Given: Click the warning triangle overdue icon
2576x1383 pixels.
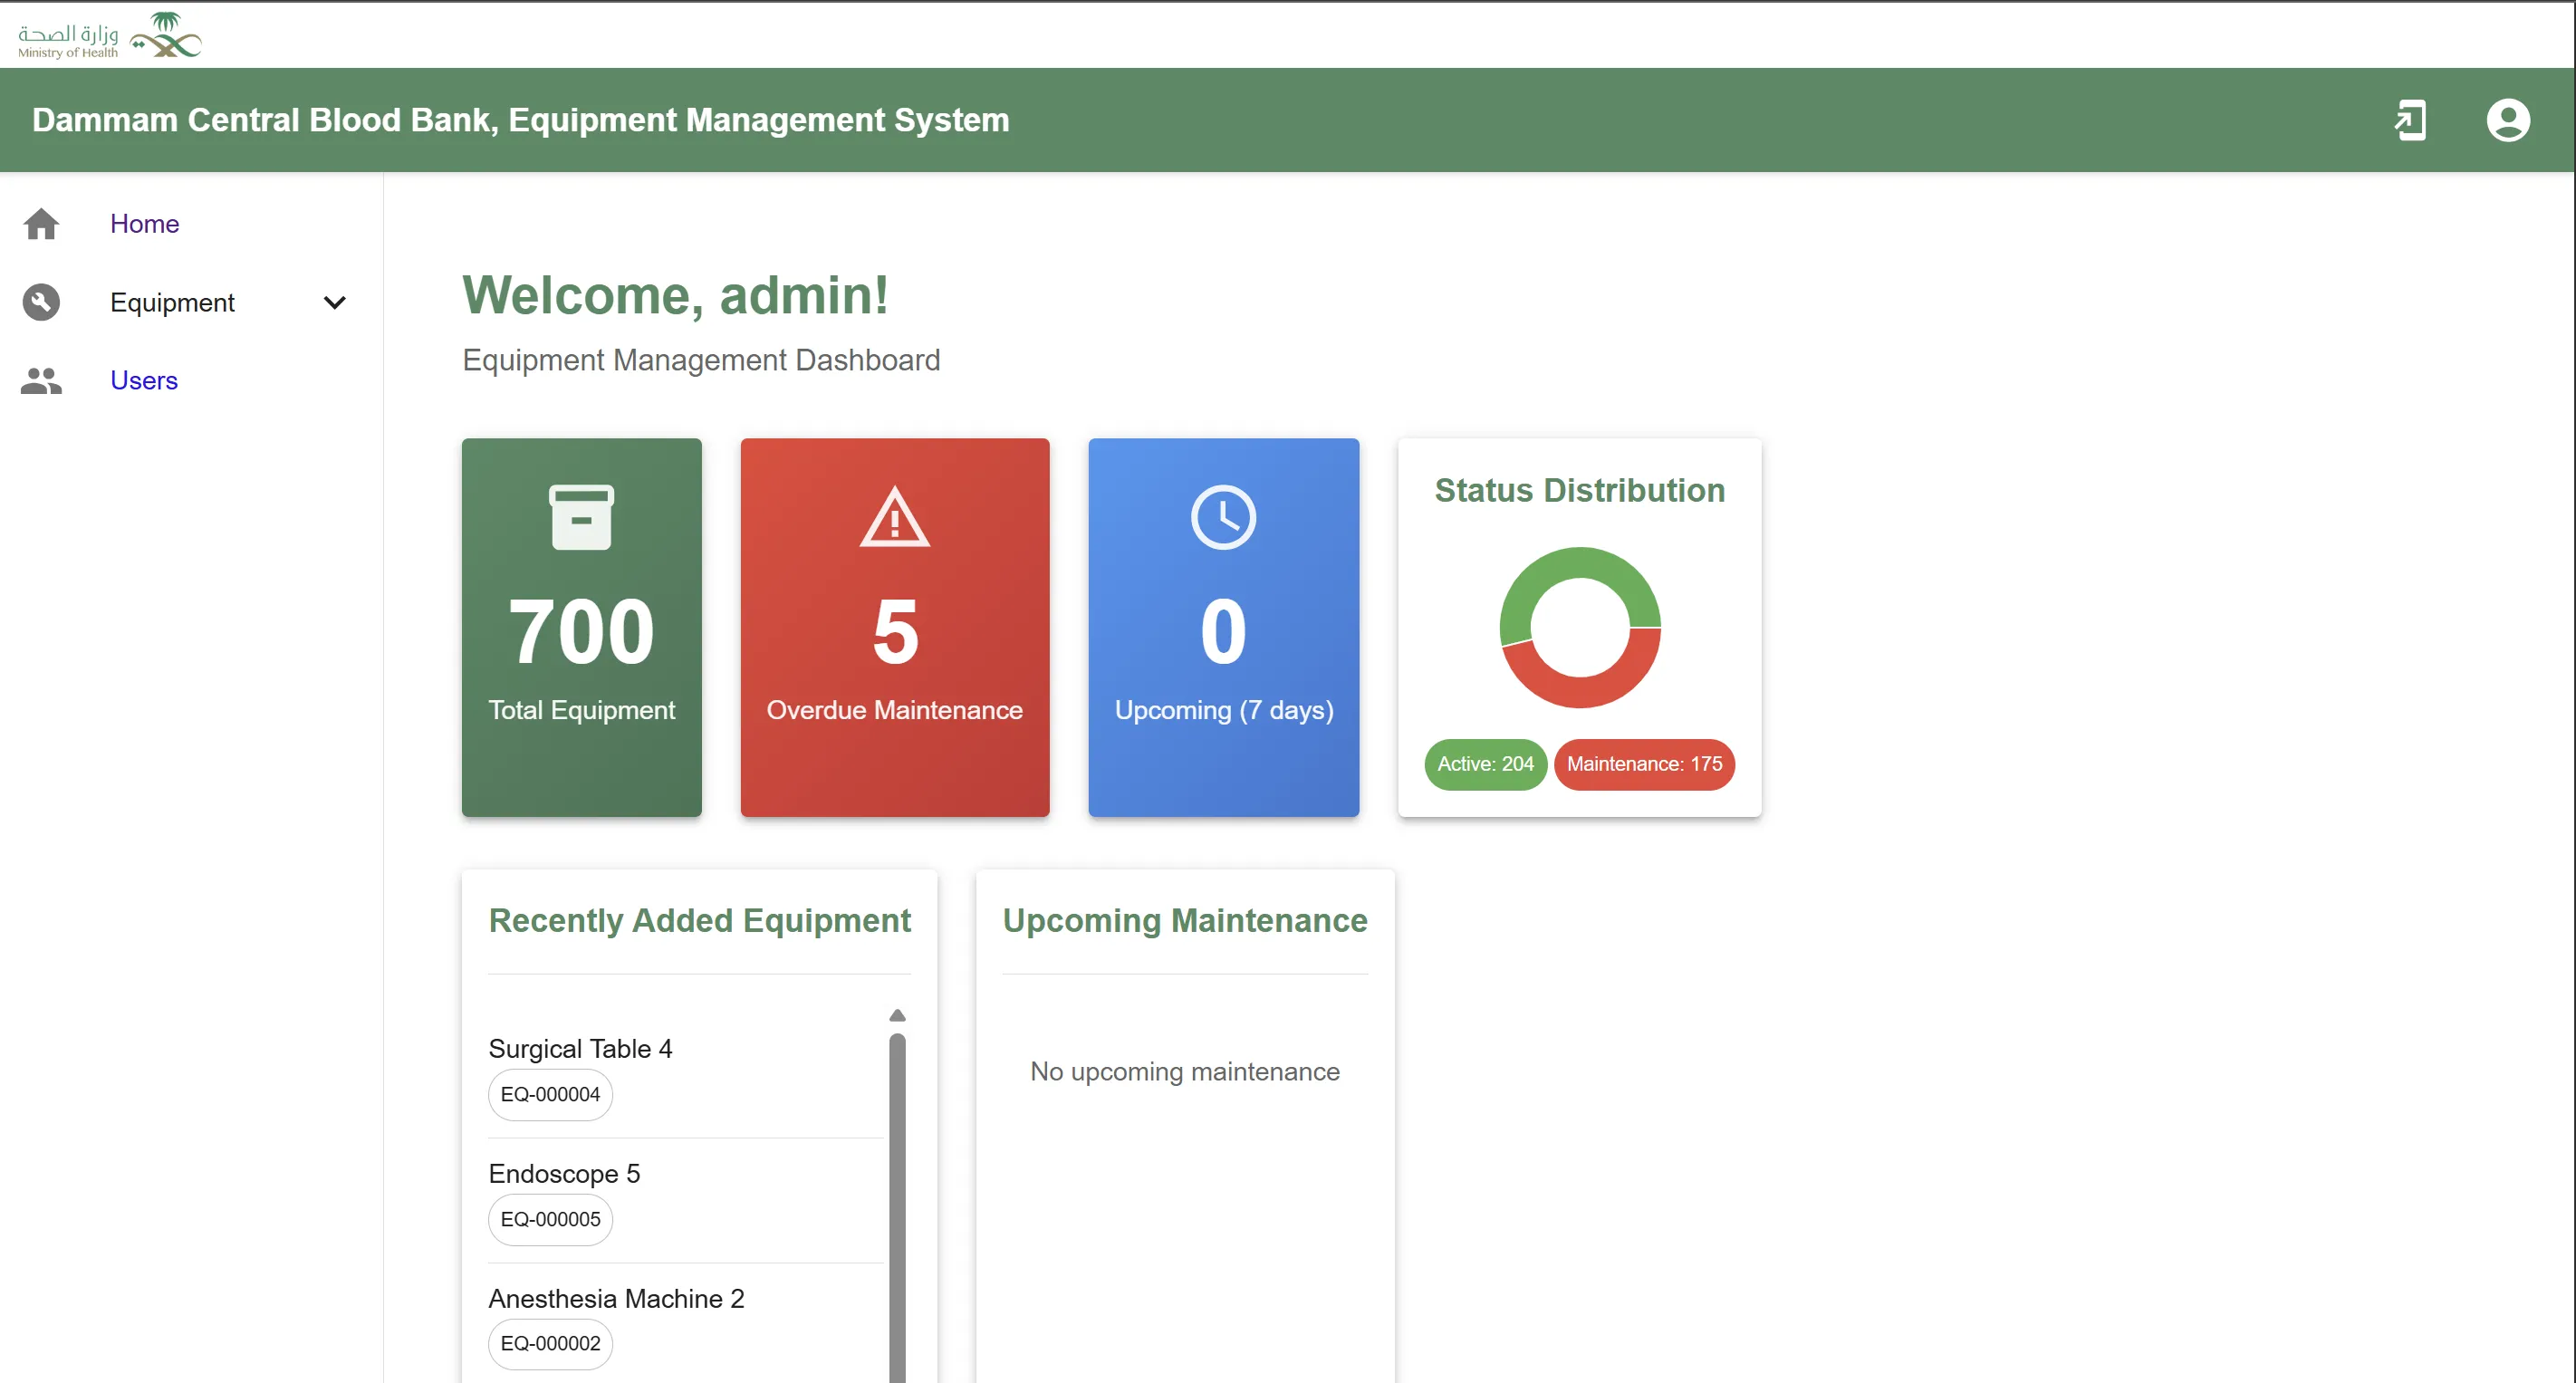Looking at the screenshot, I should point(894,517).
